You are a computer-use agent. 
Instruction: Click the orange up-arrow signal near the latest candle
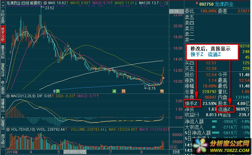tap(163, 78)
